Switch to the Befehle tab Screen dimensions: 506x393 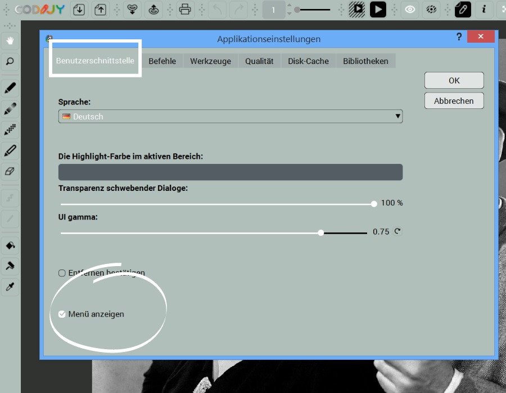pos(162,61)
